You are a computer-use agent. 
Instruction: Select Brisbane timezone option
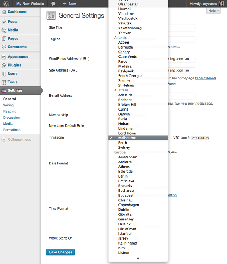tap(138, 100)
